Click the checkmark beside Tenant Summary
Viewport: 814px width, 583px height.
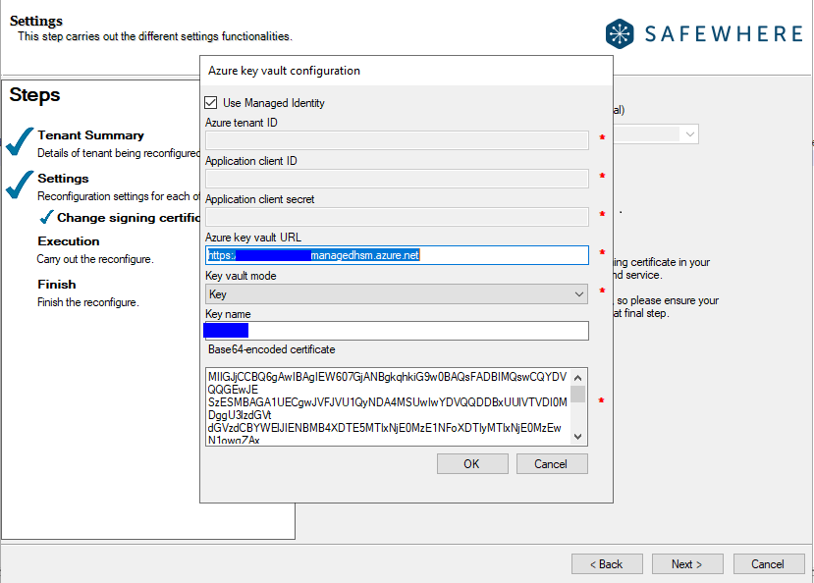pyautogui.click(x=19, y=142)
